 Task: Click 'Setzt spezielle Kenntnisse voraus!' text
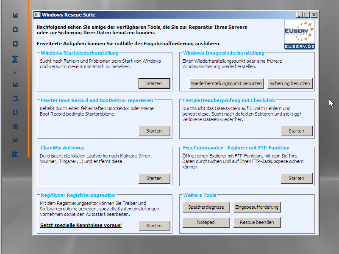click(81, 225)
